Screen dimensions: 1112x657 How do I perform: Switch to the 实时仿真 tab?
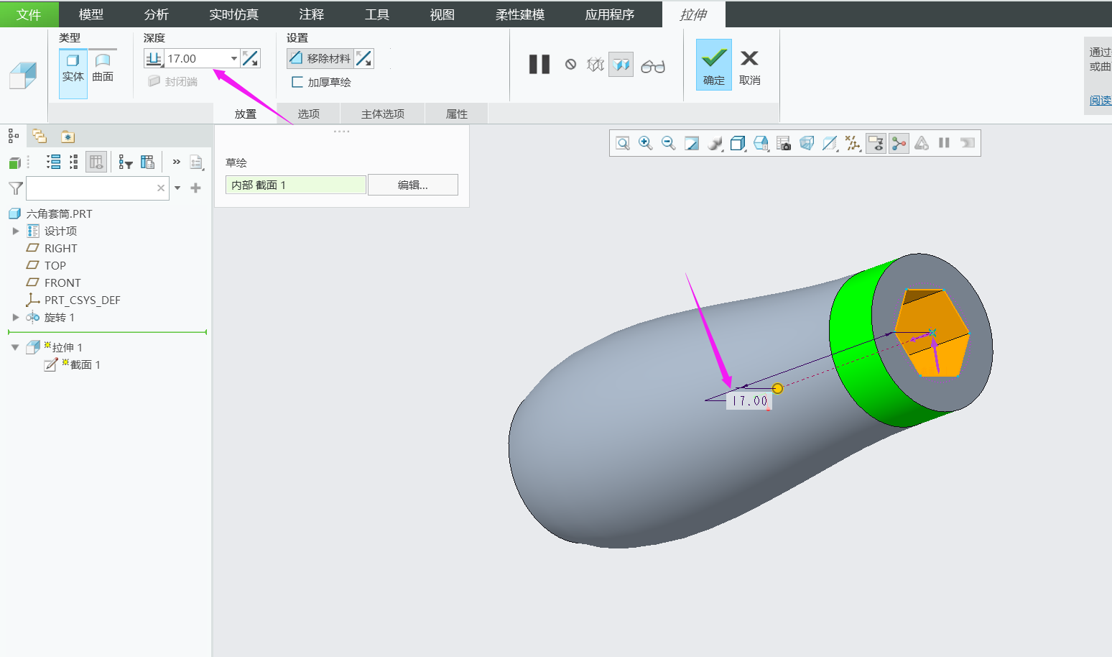point(234,14)
